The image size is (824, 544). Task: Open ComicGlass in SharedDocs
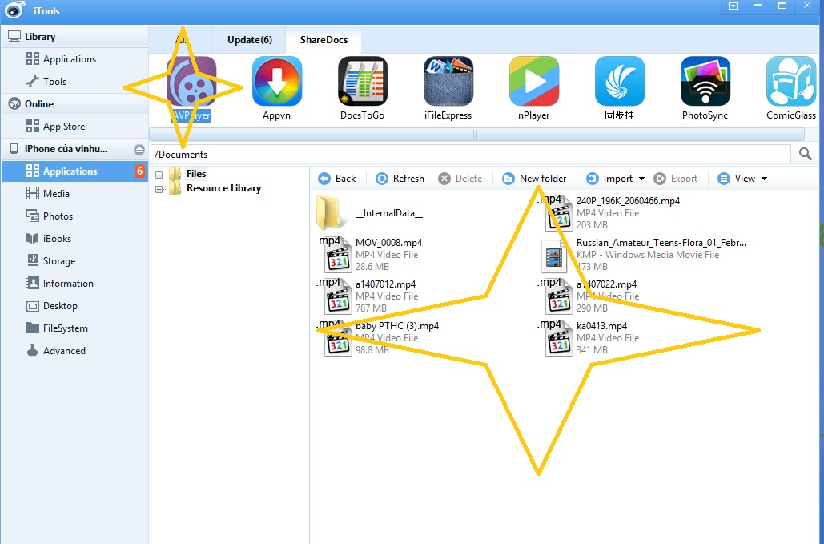click(790, 81)
